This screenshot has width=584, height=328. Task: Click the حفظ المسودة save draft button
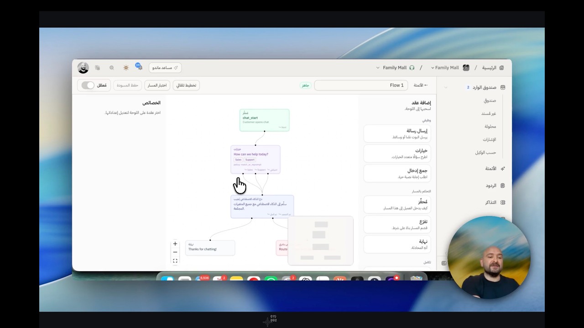[127, 85]
